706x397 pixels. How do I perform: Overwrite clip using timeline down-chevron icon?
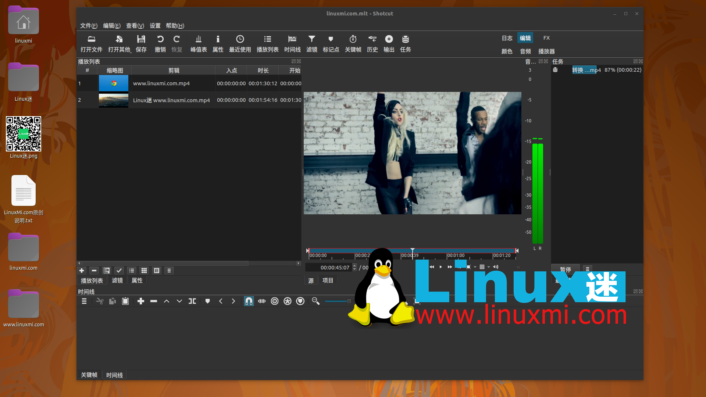179,301
